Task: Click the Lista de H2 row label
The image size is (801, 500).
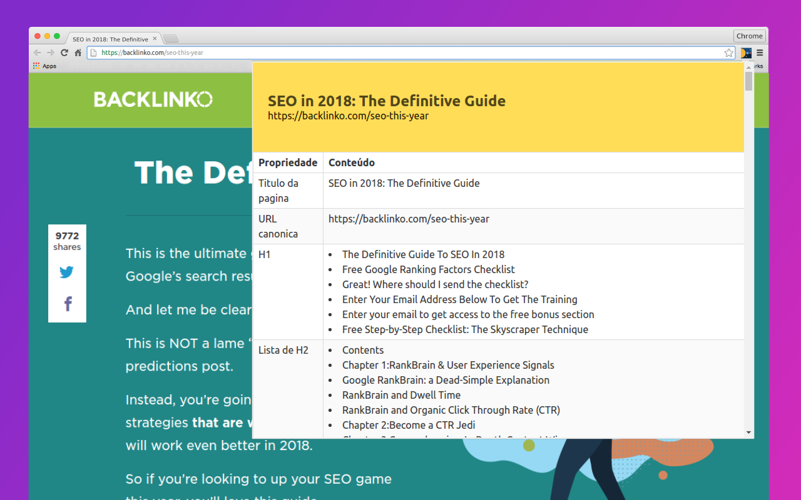Action: 283,350
